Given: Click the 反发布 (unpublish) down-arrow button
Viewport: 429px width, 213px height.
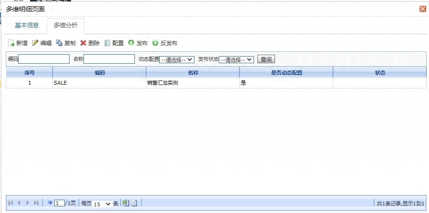Looking at the screenshot, I should click(165, 43).
